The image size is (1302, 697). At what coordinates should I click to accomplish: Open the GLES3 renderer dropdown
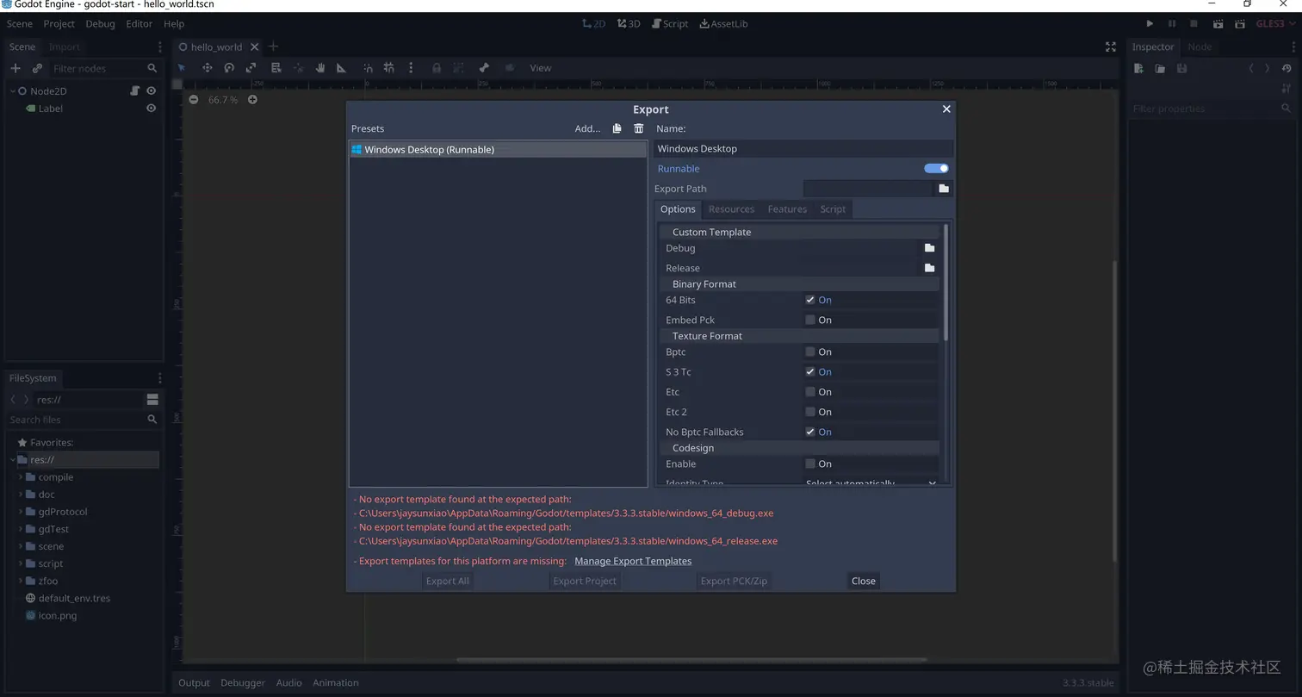[x=1274, y=24]
